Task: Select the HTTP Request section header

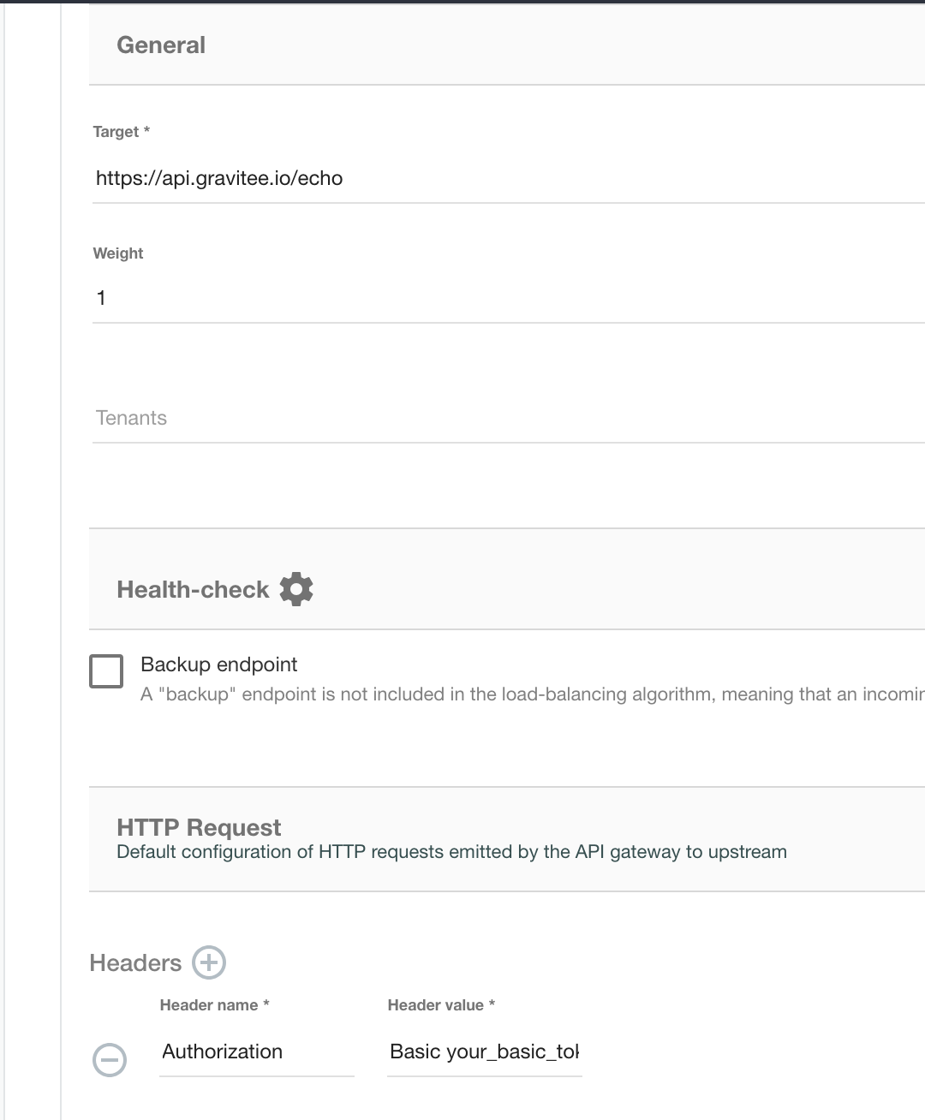Action: click(199, 827)
